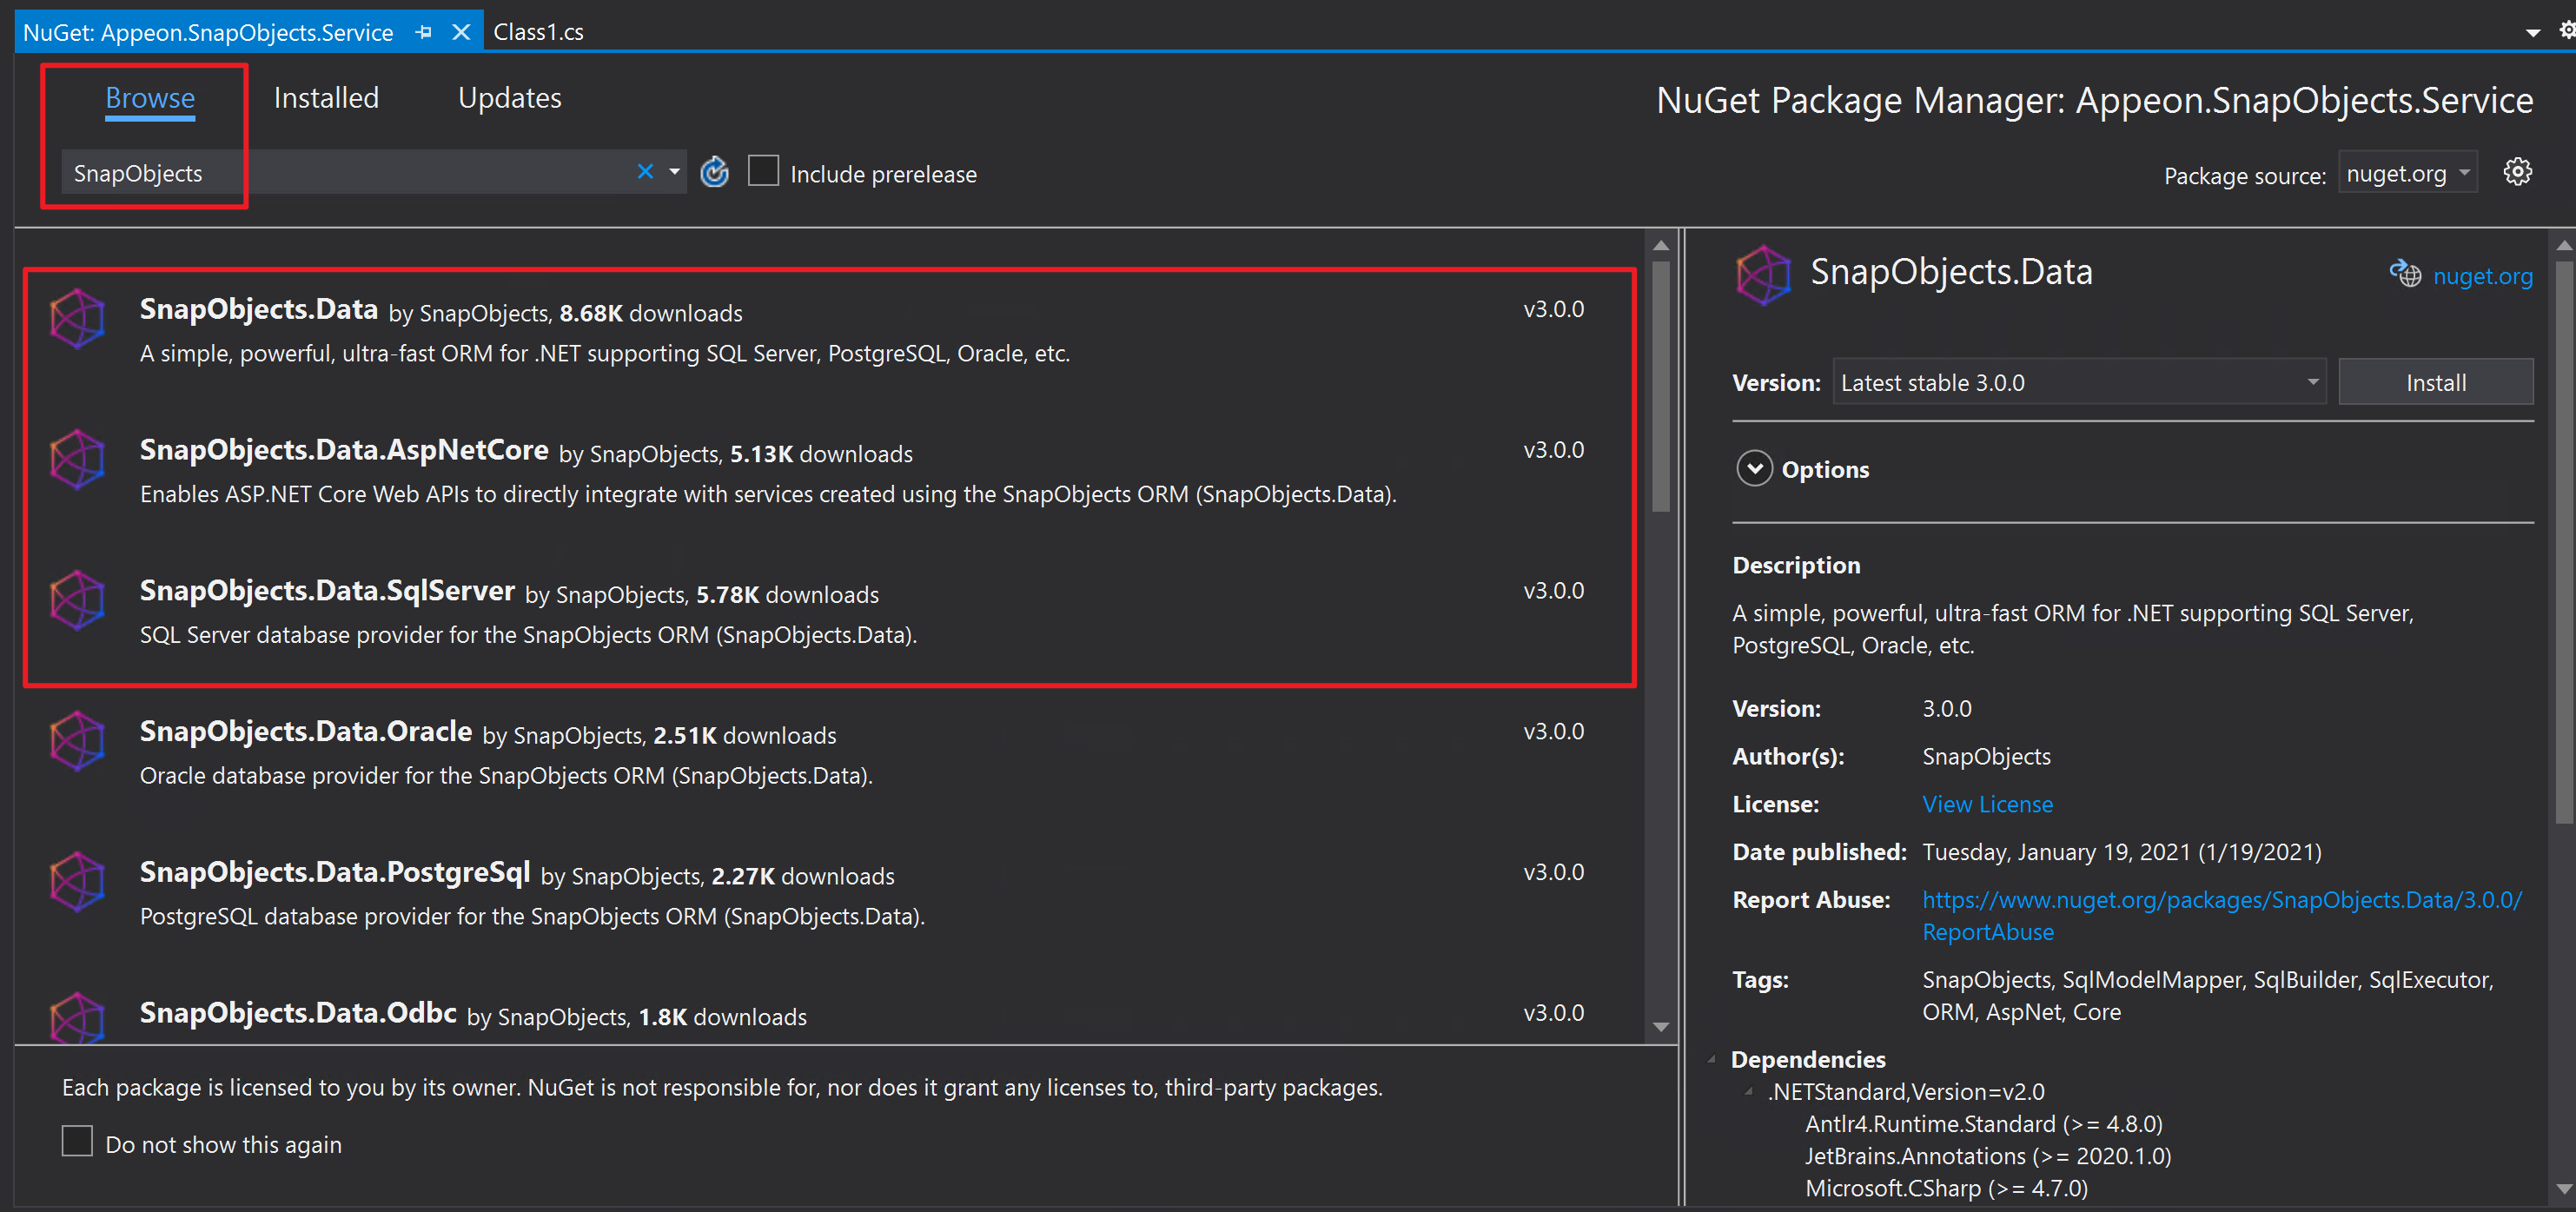Open the View License link
Image resolution: width=2576 pixels, height=1212 pixels.
click(1986, 804)
